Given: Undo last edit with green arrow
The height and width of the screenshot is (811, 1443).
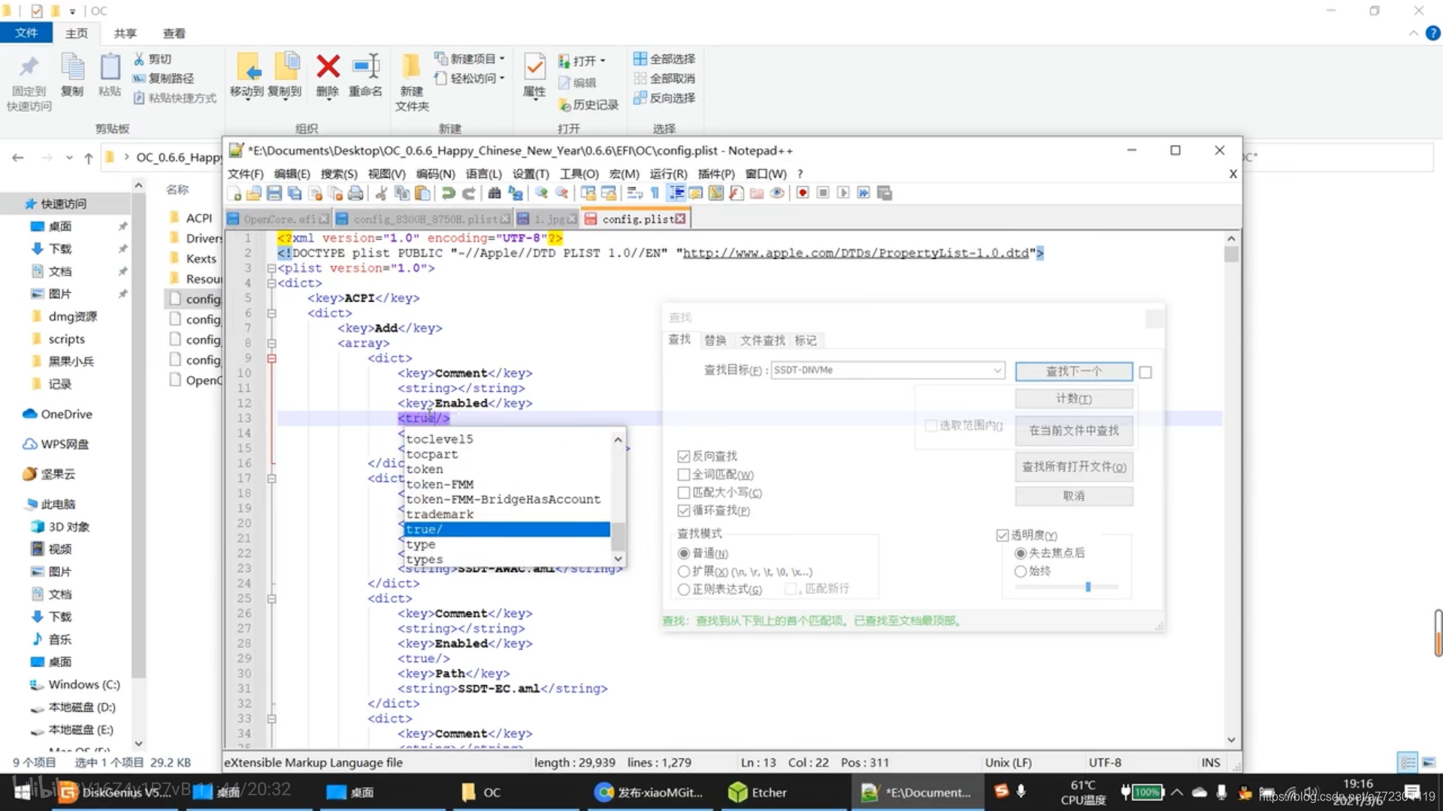Looking at the screenshot, I should pyautogui.click(x=448, y=193).
